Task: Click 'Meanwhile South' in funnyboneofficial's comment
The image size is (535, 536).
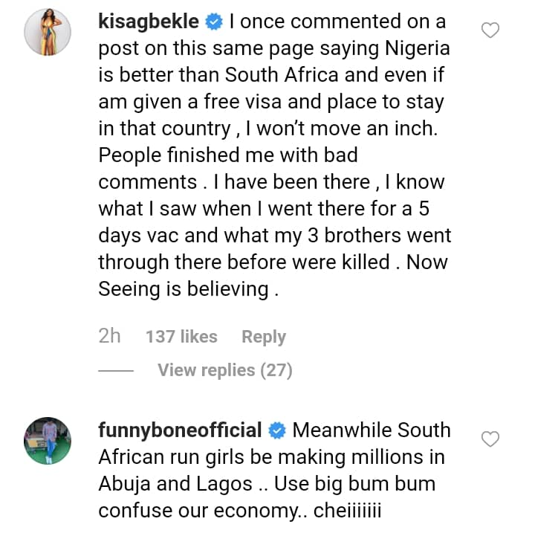Action: 372,430
